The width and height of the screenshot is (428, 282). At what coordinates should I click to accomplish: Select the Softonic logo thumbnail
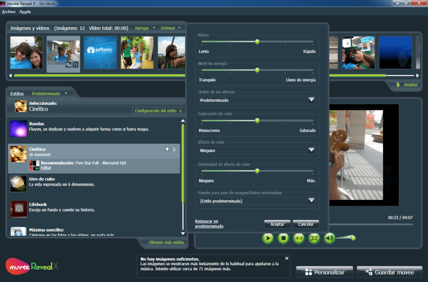coord(100,52)
